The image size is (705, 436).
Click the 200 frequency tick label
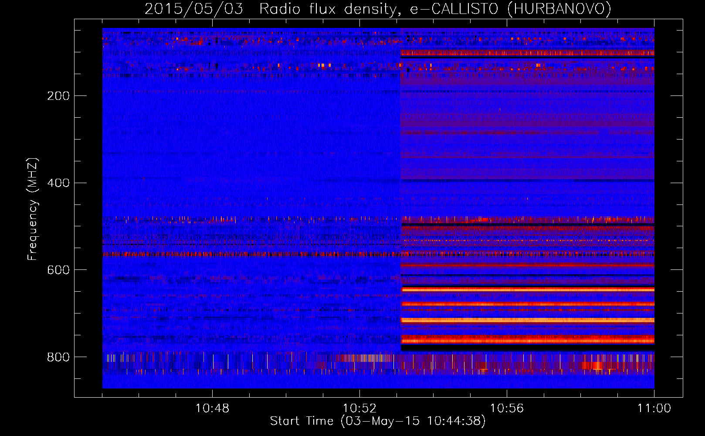click(x=58, y=96)
